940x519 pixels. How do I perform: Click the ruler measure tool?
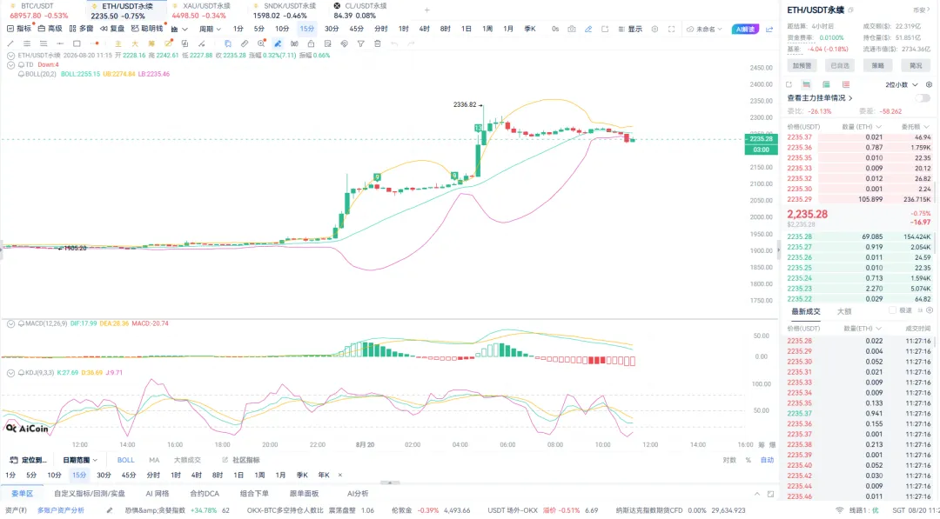[x=245, y=43]
